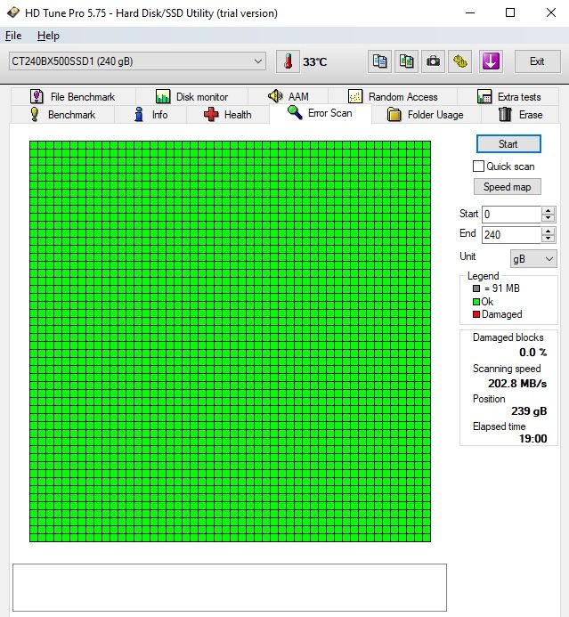Open the AAM tab

[289, 96]
